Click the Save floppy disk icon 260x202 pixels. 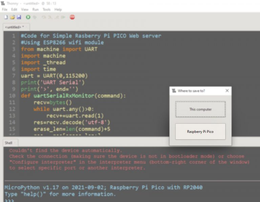tap(19, 17)
